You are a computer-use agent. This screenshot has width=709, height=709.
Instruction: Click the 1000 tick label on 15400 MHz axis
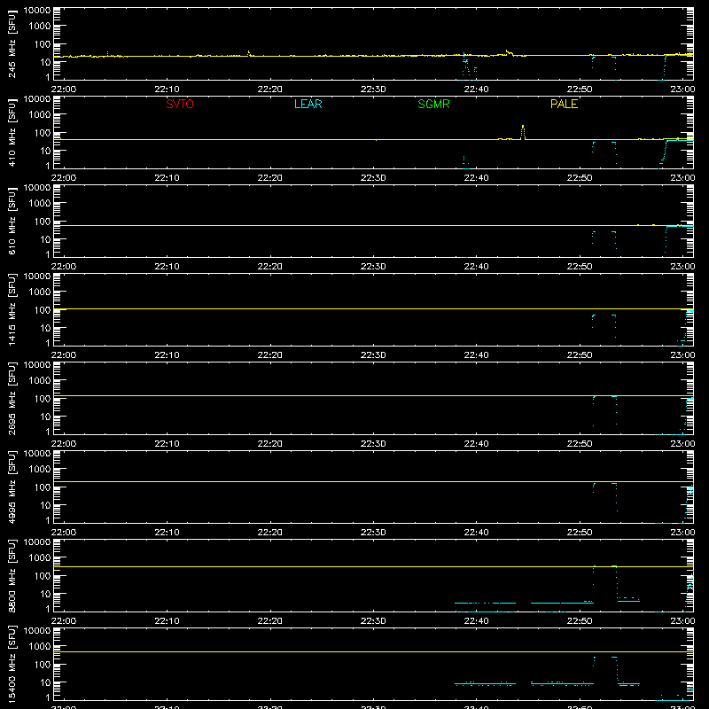tap(40, 647)
